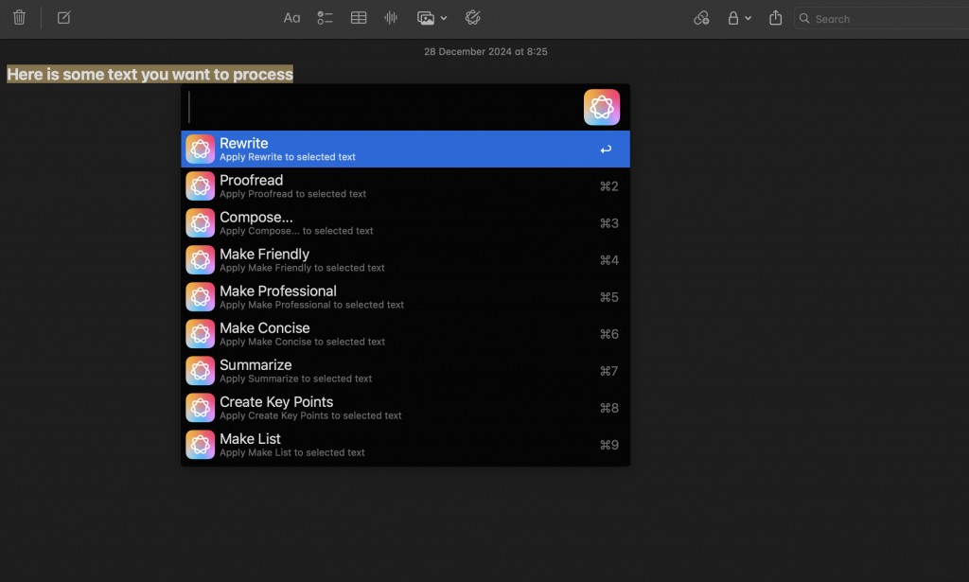Click the launcher's empty query input field
The height and width of the screenshot is (582, 969).
(379, 108)
